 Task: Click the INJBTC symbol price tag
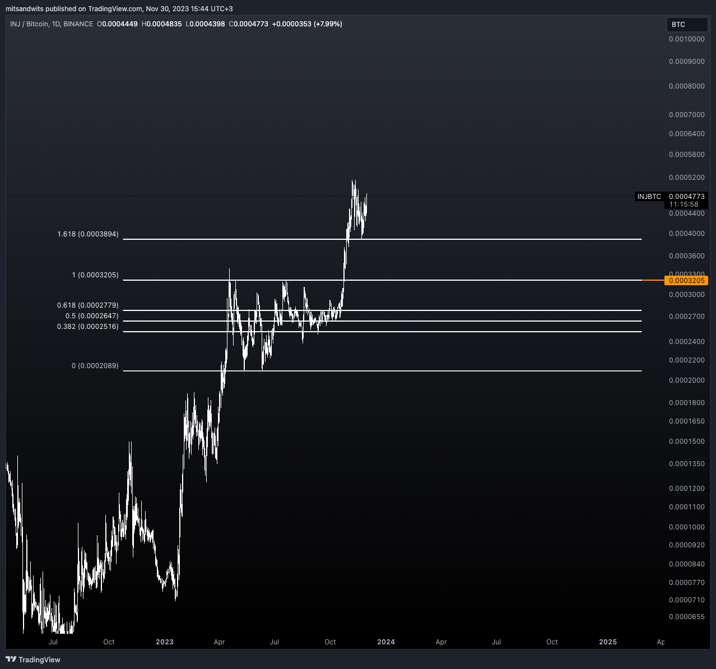coord(649,197)
